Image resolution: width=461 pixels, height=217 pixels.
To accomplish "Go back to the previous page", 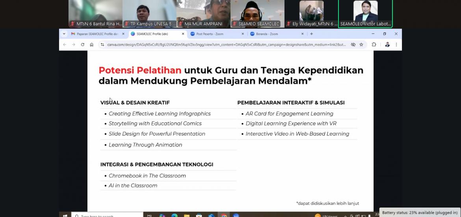I will click(x=65, y=45).
